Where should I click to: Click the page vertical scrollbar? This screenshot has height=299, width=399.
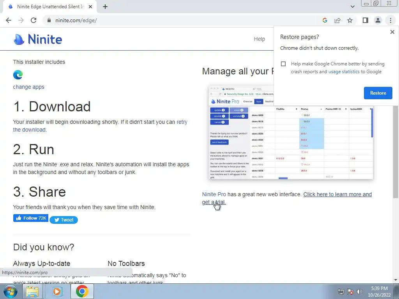pos(395,153)
